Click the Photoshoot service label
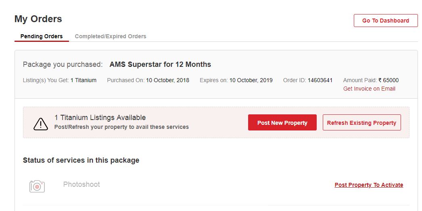Screen dimensions: 422x211 [81, 184]
